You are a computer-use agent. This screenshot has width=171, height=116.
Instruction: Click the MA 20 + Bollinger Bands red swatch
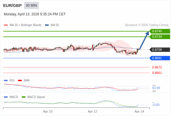click(x=6, y=25)
